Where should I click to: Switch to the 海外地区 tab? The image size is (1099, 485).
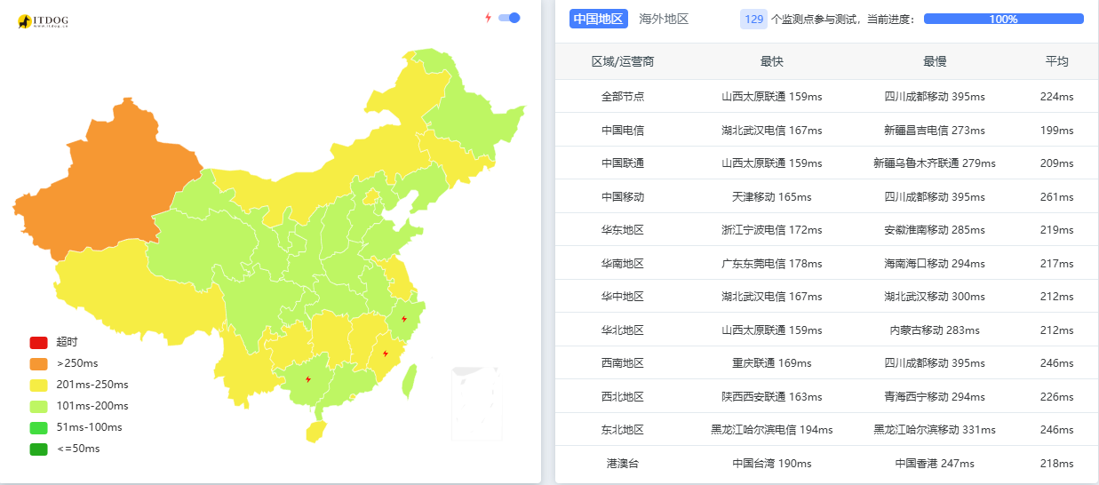pos(664,19)
